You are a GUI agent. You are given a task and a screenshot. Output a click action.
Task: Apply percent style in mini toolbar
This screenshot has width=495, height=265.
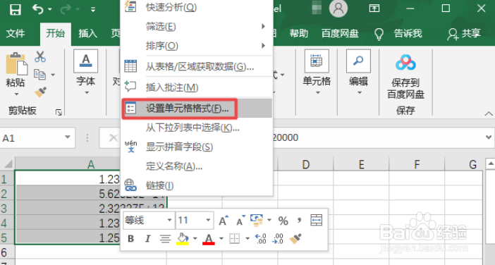[x=283, y=221]
